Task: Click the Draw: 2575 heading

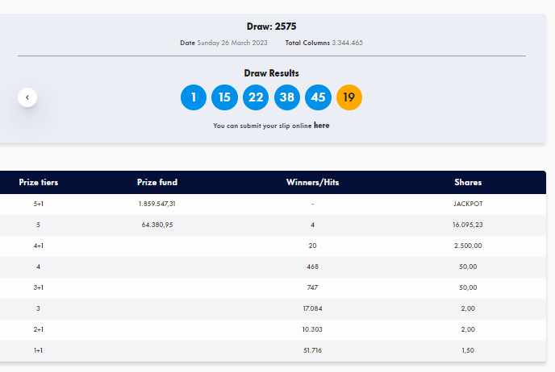Action: [272, 27]
